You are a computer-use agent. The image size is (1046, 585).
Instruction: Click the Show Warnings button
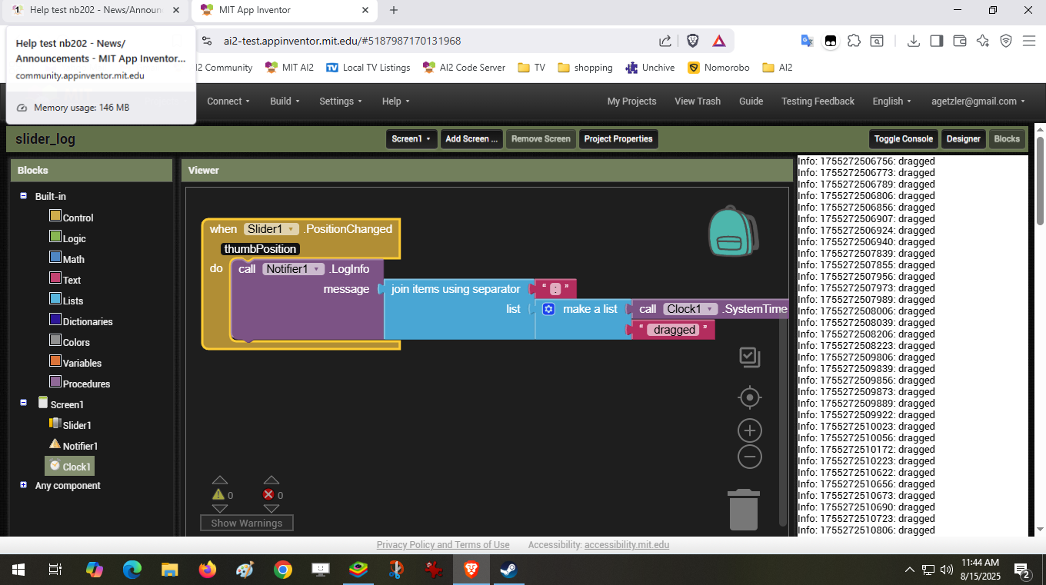coord(246,523)
